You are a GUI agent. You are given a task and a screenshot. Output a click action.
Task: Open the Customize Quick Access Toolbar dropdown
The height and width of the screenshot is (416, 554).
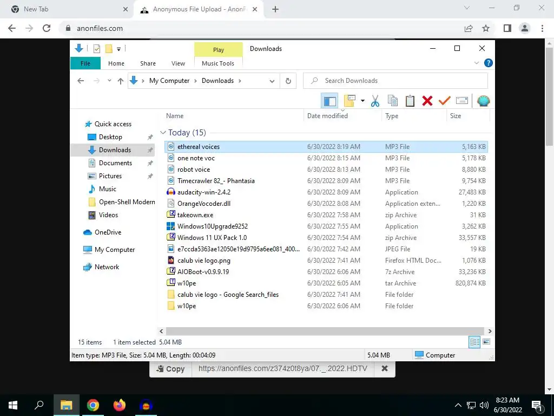pos(118,49)
